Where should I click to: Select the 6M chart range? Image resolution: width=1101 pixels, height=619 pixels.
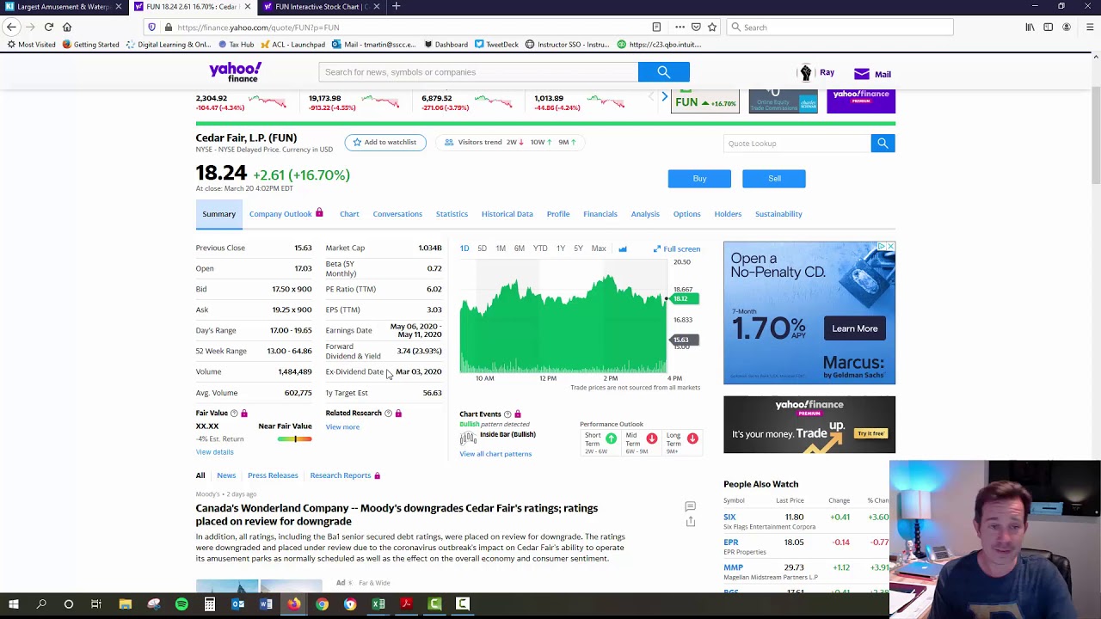point(520,249)
